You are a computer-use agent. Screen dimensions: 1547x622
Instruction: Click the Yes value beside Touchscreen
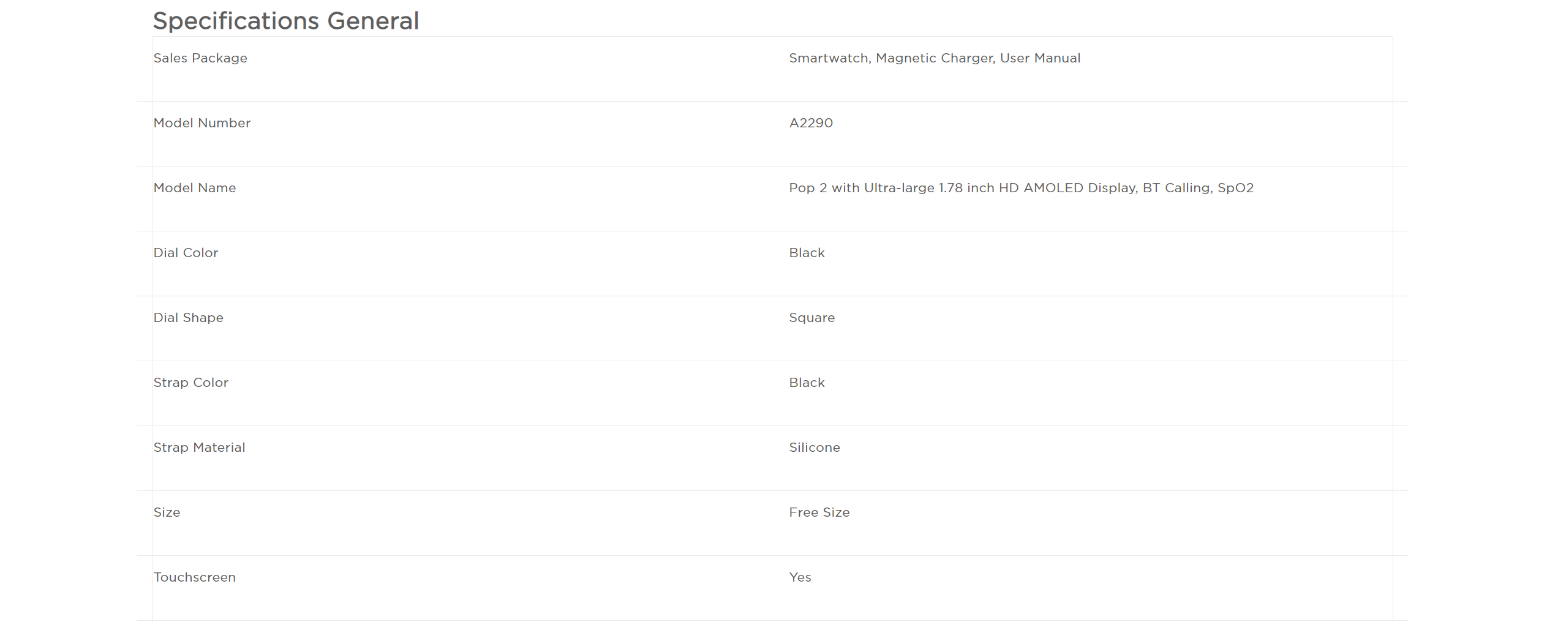coord(800,577)
